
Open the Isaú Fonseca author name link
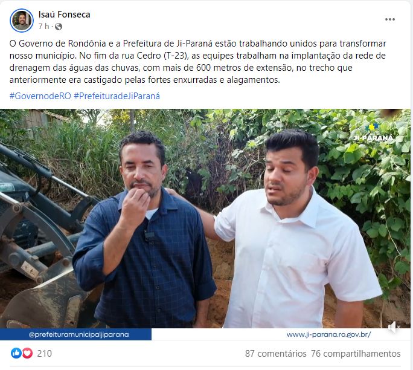point(64,15)
